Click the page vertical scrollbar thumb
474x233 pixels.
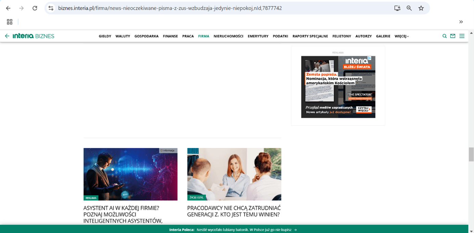(471, 154)
